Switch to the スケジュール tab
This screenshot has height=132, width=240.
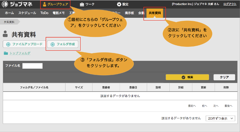tap(27, 13)
